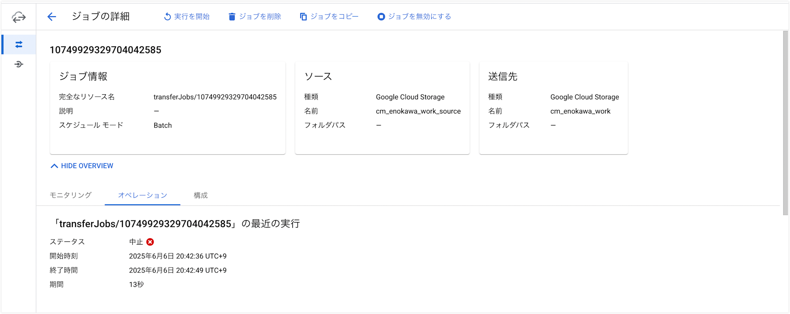Viewport: 790px width, 314px height.
Task: Click ジョブをコピー to copy job
Action: pyautogui.click(x=329, y=17)
